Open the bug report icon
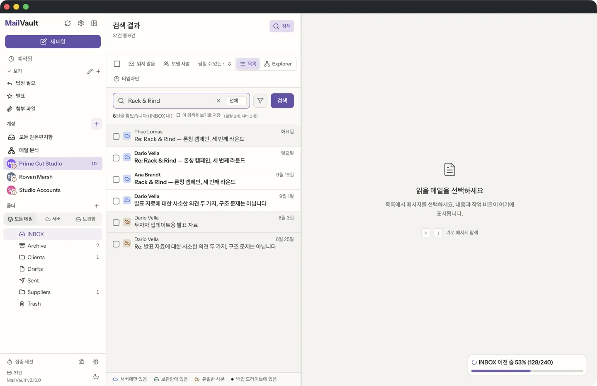The height and width of the screenshot is (386, 597). (x=82, y=362)
